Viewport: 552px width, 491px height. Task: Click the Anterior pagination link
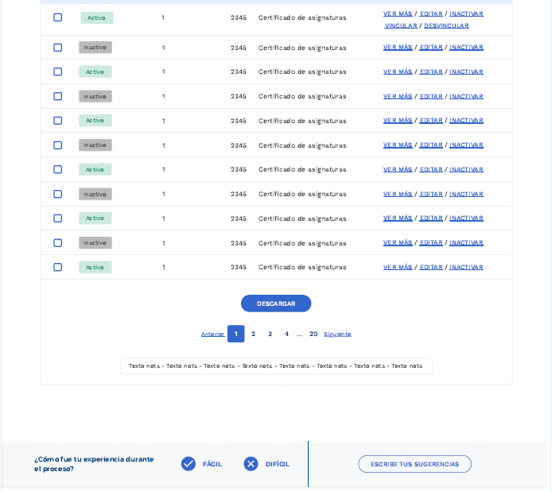coord(212,334)
